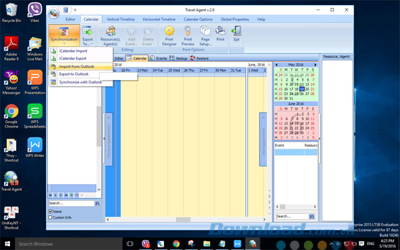
Task: Select Synchronize with Outlook option
Action: 80,82
